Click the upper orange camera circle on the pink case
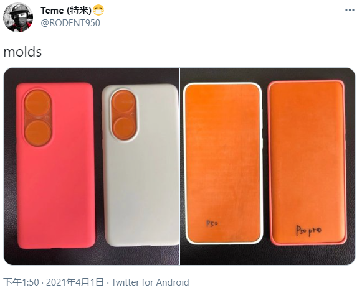The image size is (362, 288). coord(37,103)
